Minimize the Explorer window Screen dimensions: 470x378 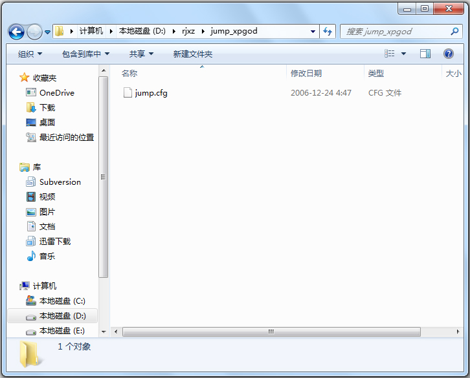coord(407,8)
